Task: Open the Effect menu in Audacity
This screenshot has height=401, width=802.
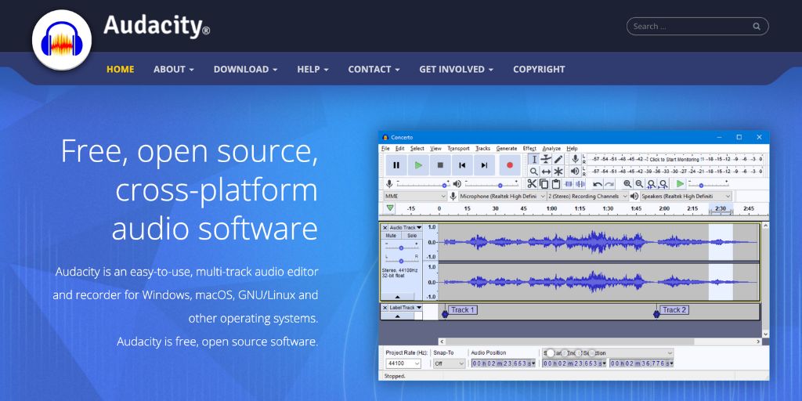Action: tap(529, 148)
